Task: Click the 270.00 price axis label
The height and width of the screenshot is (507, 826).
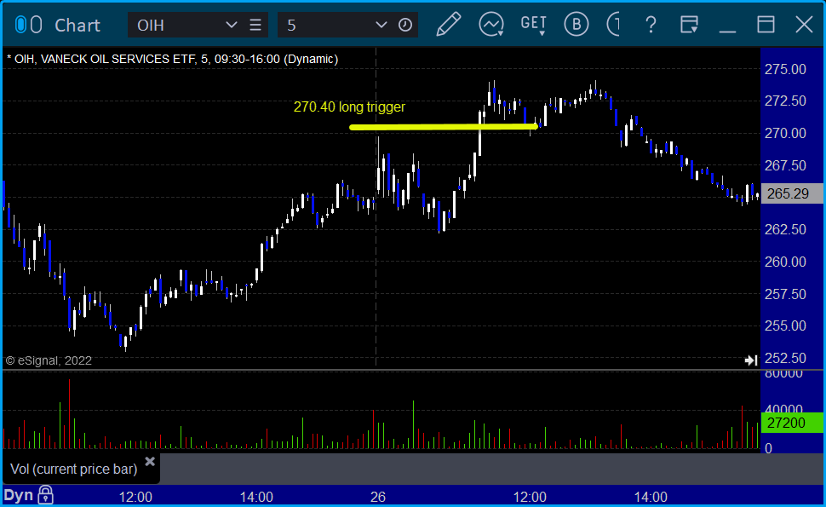Action: (785, 133)
